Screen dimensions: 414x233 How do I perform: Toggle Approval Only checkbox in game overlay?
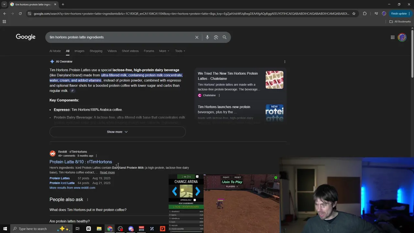click(194, 200)
